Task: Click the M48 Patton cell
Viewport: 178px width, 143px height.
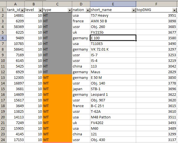Action: 113,117
